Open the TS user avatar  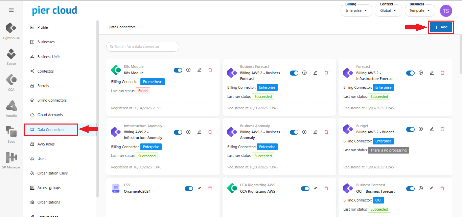point(446,11)
